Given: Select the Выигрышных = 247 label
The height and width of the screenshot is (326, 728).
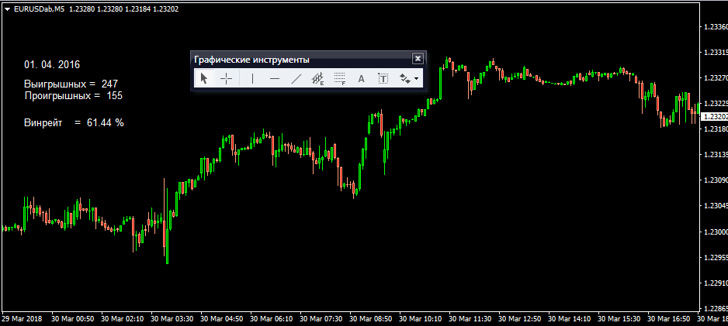Looking at the screenshot, I should (71, 84).
